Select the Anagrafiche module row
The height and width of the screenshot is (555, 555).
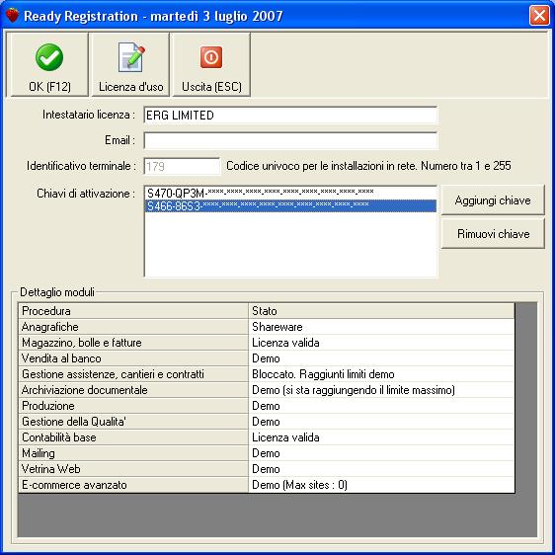tap(267, 327)
